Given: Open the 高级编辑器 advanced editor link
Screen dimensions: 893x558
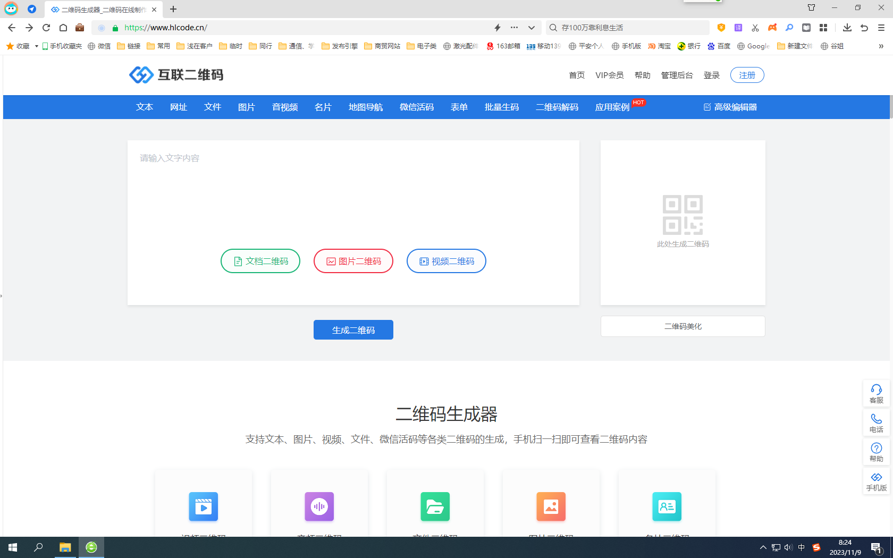Looking at the screenshot, I should [x=730, y=107].
